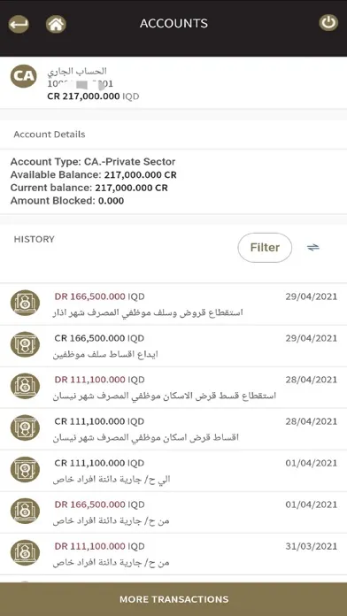
Task: Select the CA account badge icon
Action: (x=24, y=75)
